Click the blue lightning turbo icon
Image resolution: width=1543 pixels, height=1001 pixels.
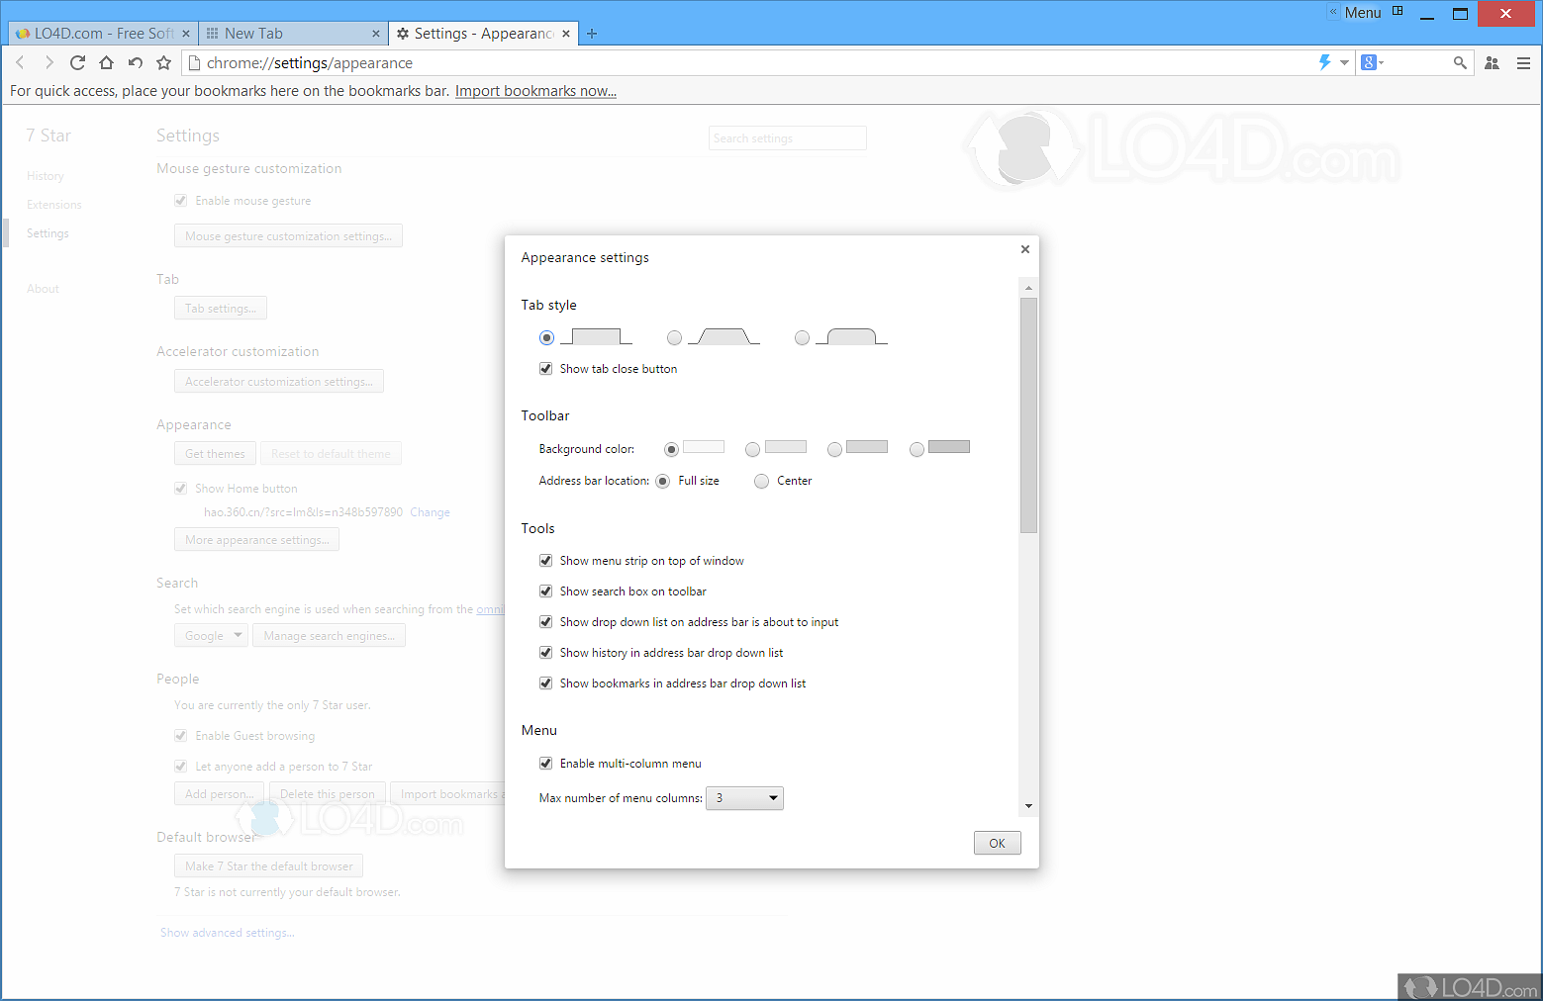point(1324,62)
